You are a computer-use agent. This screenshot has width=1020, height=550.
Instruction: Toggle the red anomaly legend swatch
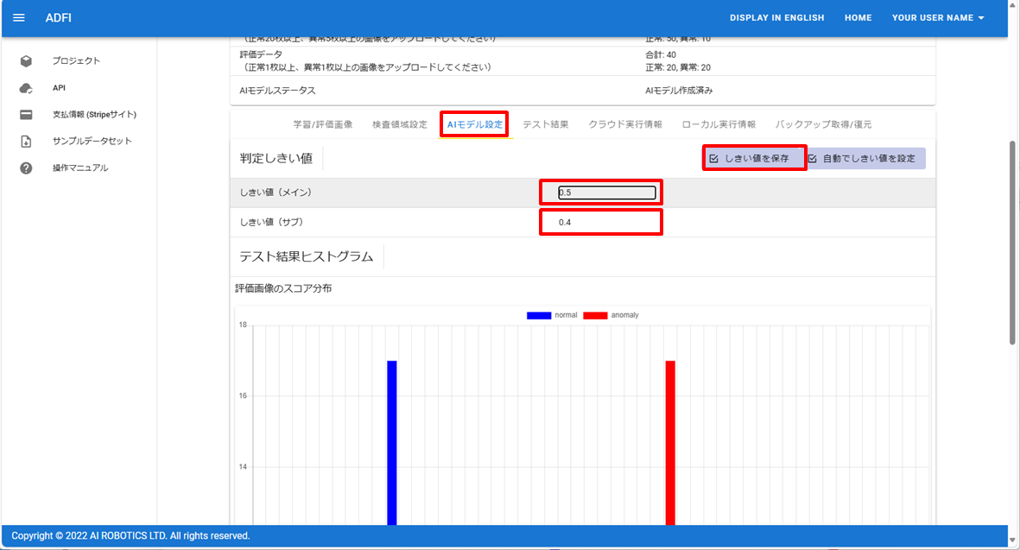tap(595, 315)
